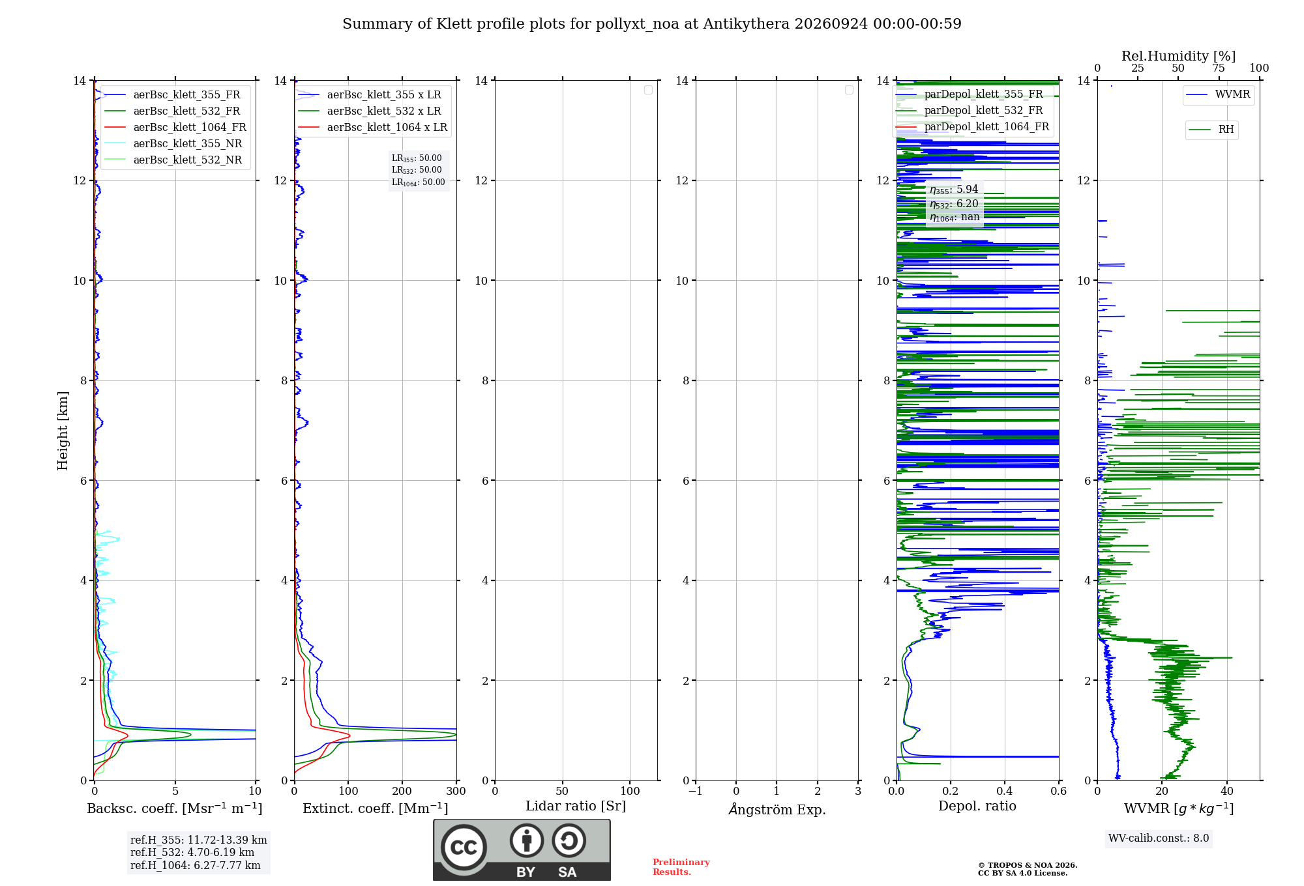
Task: Click the Ångström Exp. axis label
Action: tap(777, 809)
